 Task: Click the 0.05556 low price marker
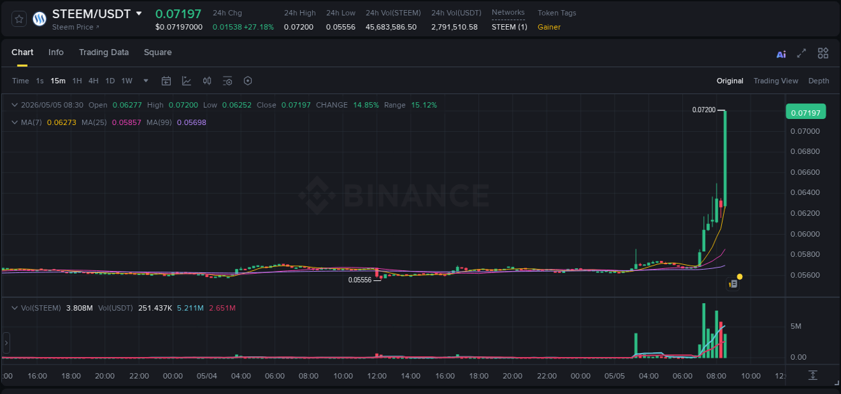pos(360,280)
